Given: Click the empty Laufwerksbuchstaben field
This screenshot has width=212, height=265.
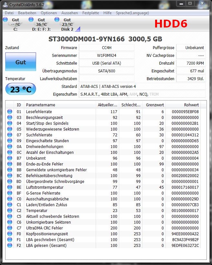Looking at the screenshot, I should (107, 79).
